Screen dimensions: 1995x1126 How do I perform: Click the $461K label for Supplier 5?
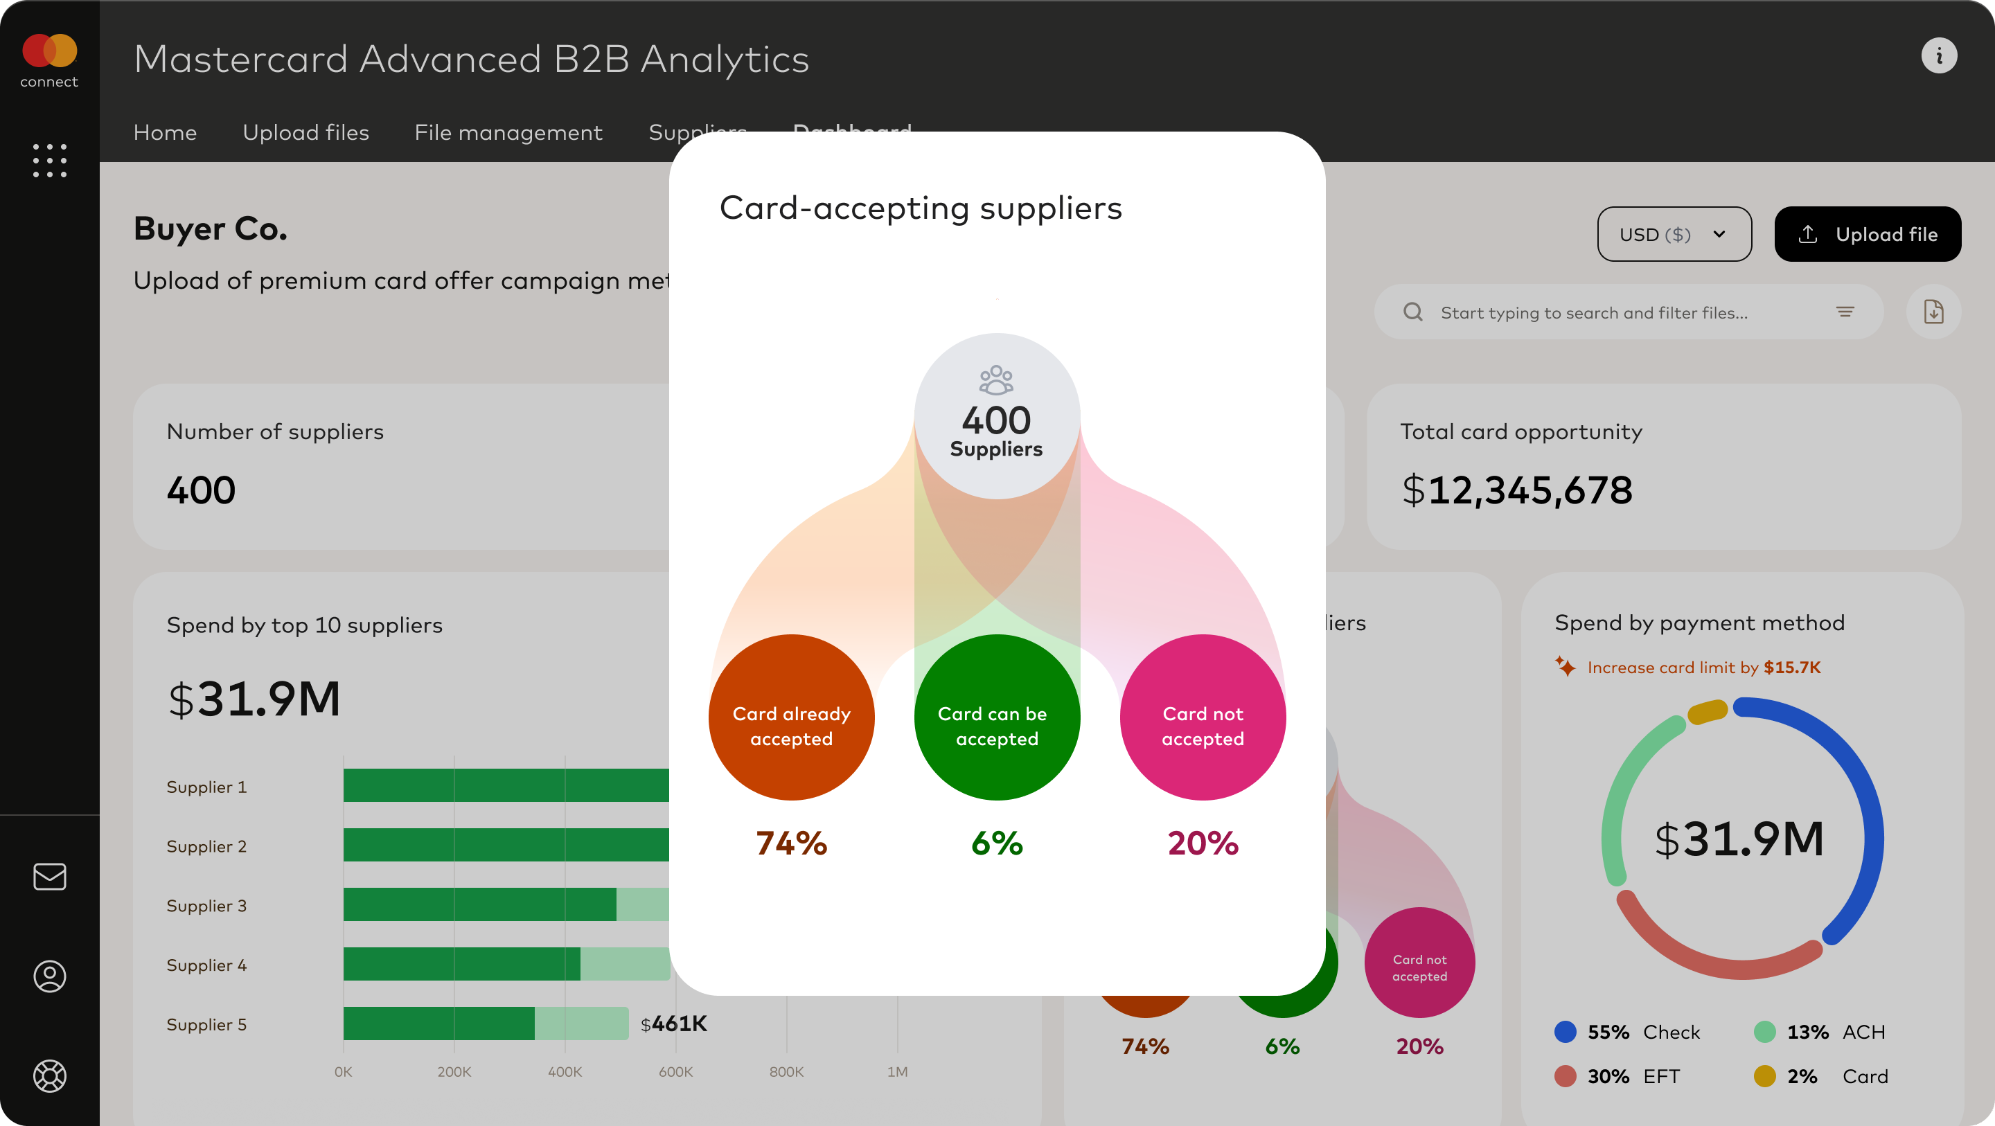[674, 1024]
